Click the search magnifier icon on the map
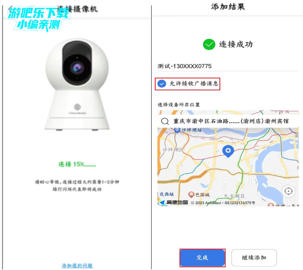 tap(165, 122)
